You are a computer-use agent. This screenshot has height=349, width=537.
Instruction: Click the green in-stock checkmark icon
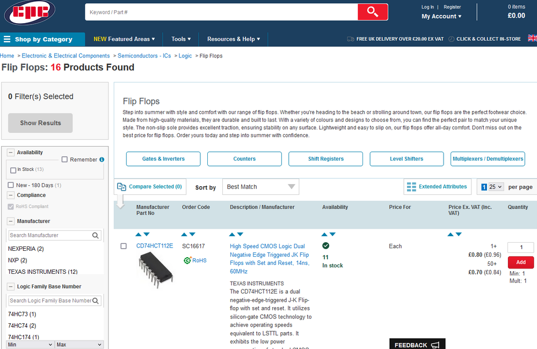point(326,245)
